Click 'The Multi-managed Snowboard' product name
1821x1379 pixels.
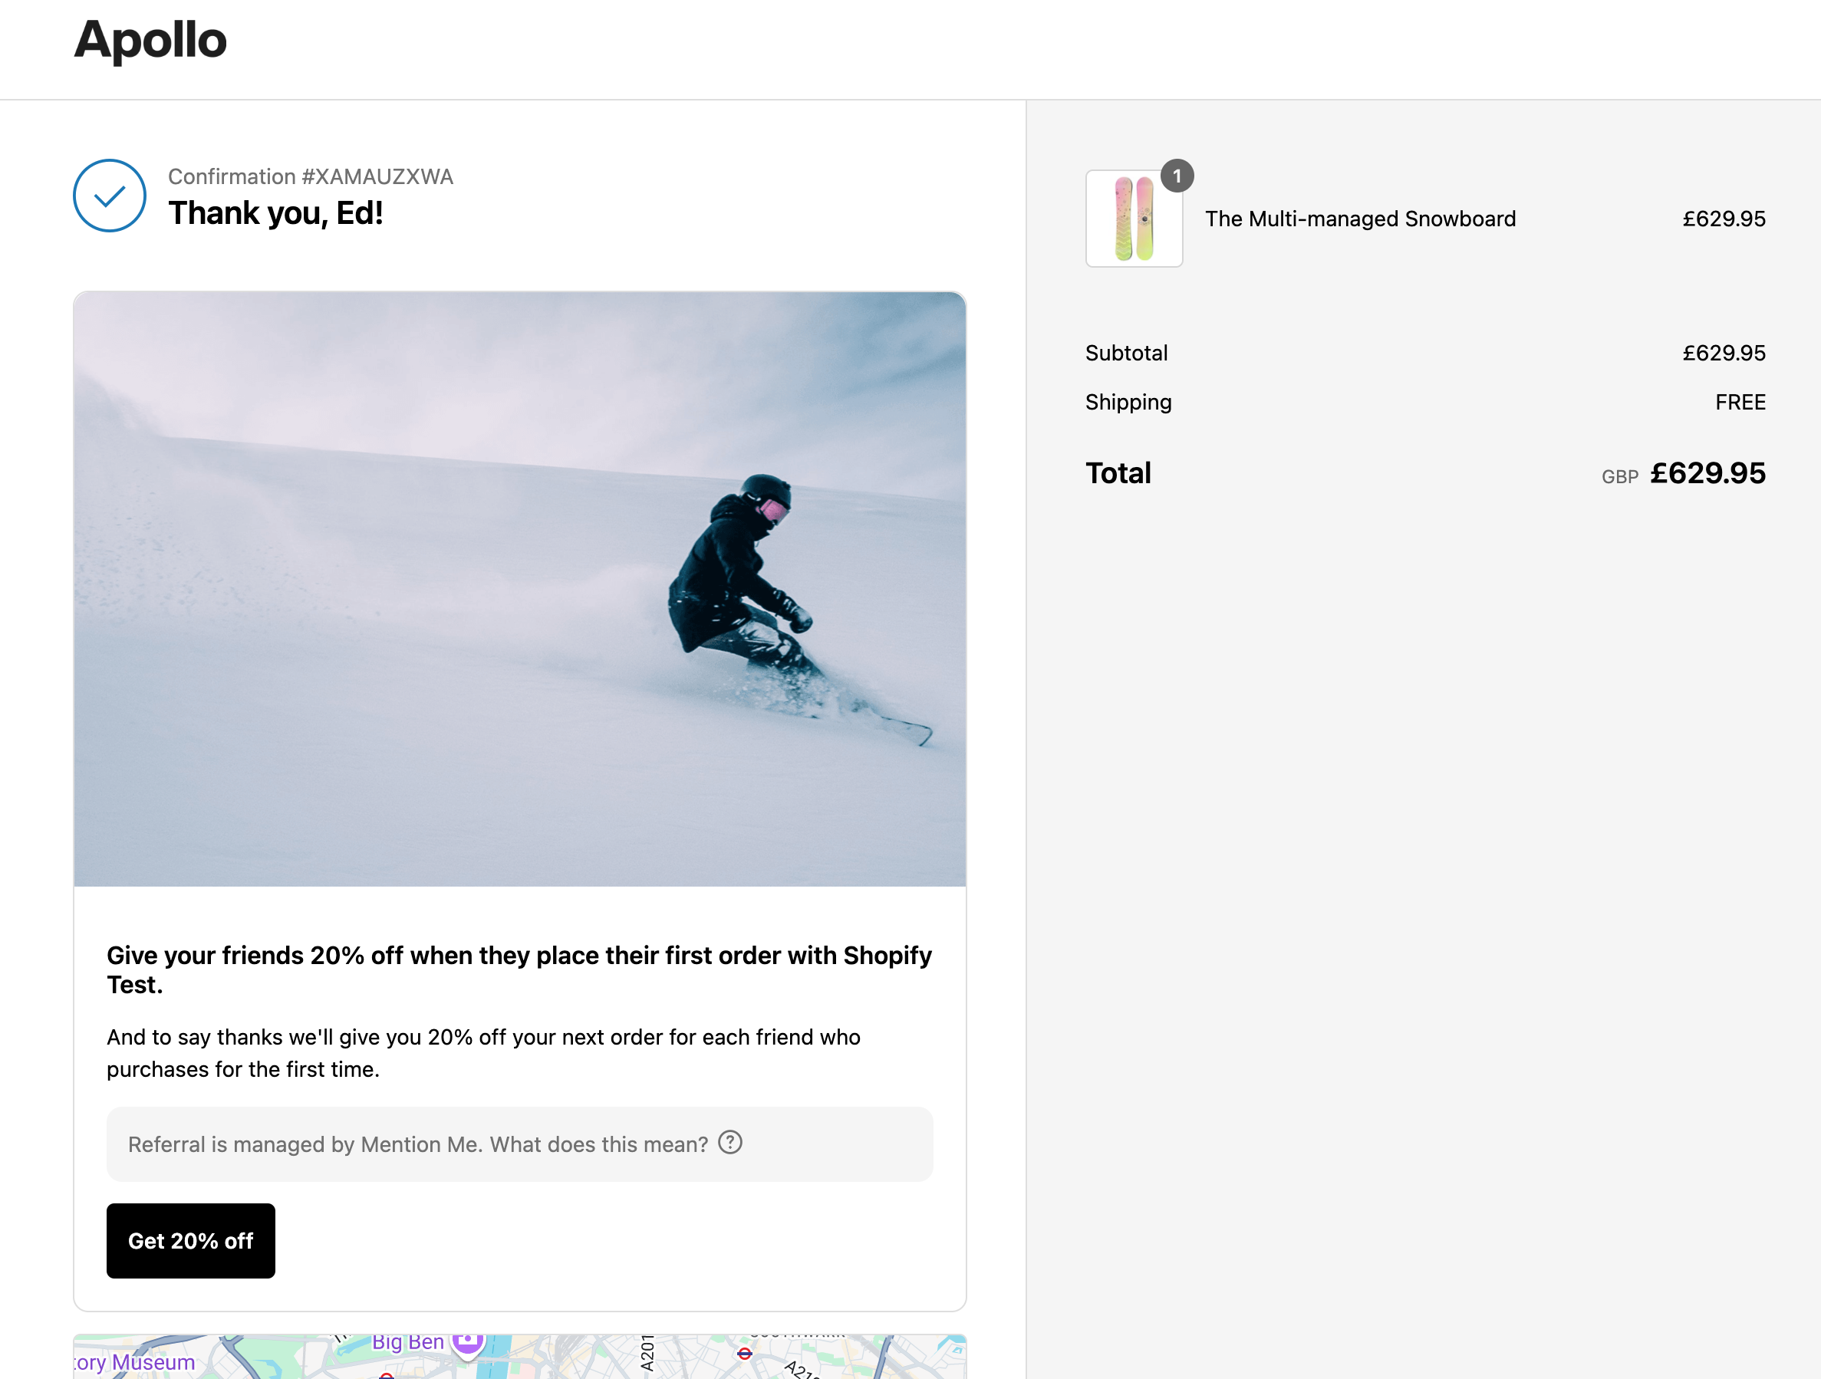(x=1360, y=218)
